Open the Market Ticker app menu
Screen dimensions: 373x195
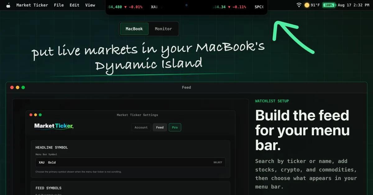click(x=32, y=5)
